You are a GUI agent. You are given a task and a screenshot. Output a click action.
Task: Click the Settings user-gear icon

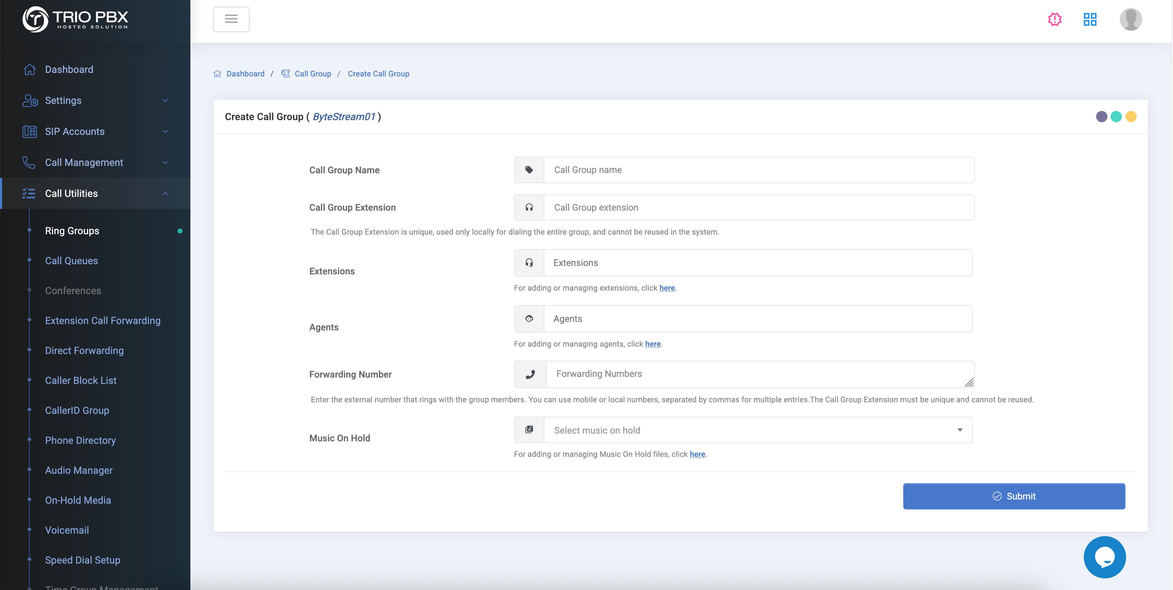click(30, 100)
